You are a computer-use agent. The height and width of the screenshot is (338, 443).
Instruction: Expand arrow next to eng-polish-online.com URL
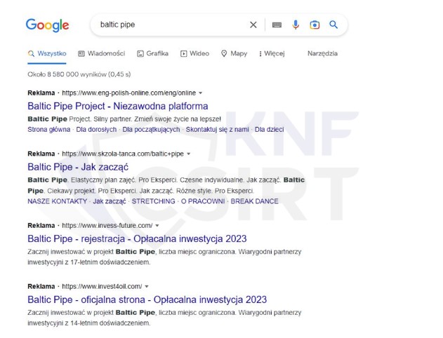coord(200,93)
